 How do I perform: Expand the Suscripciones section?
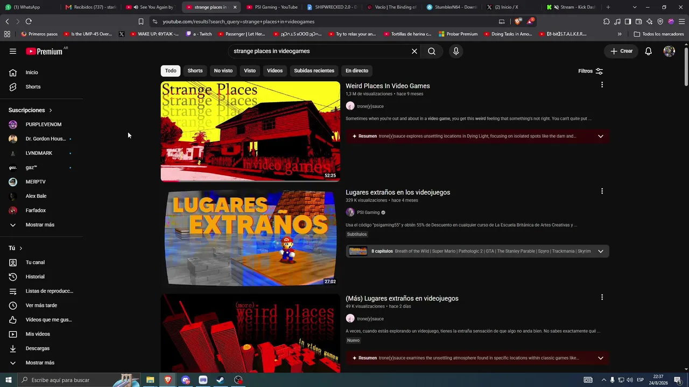tap(30, 110)
